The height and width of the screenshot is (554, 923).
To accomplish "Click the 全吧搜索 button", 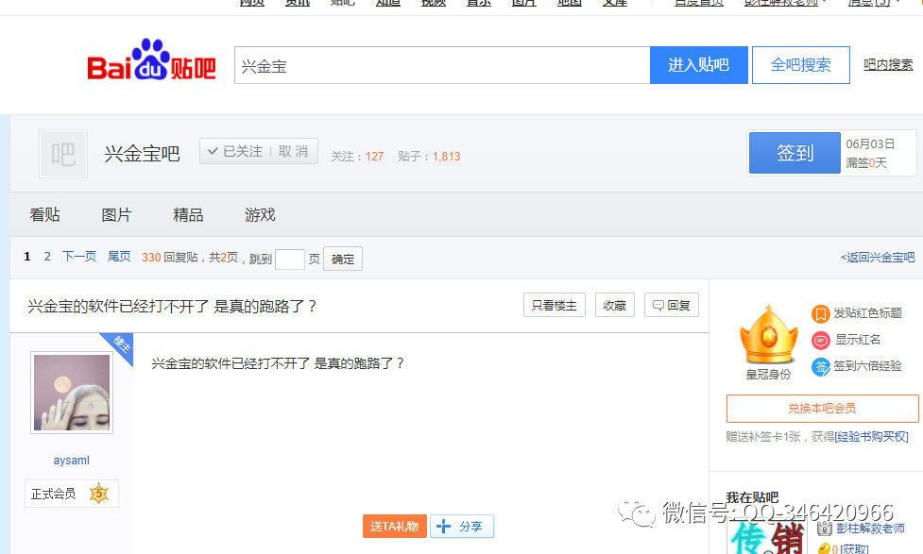I will 800,65.
